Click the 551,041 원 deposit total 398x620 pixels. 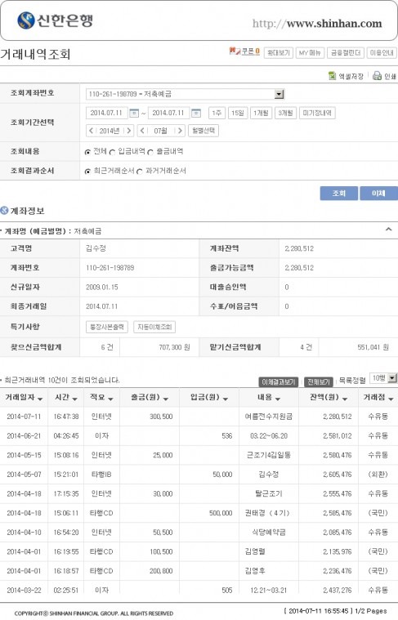click(x=373, y=347)
